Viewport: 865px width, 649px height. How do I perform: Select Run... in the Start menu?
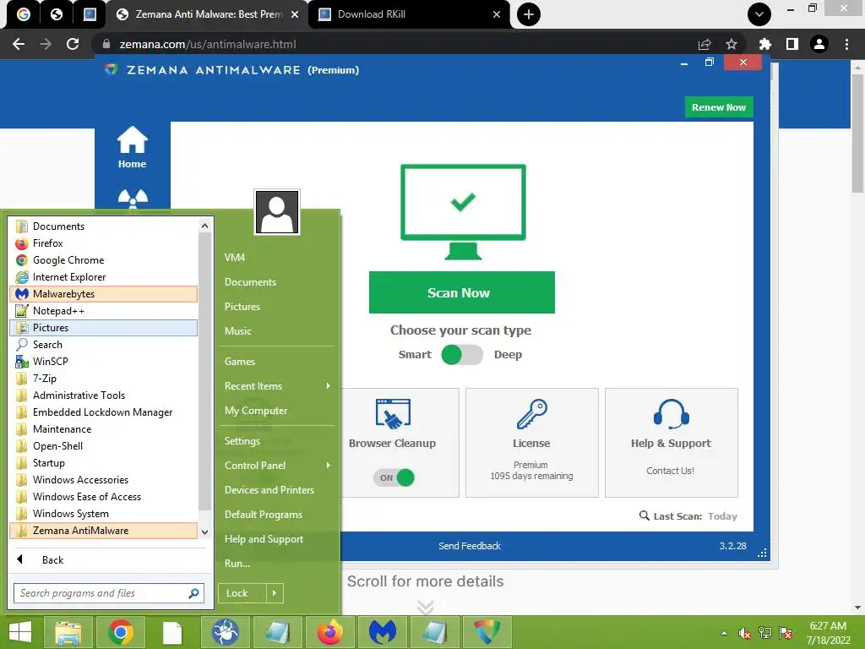coord(237,564)
